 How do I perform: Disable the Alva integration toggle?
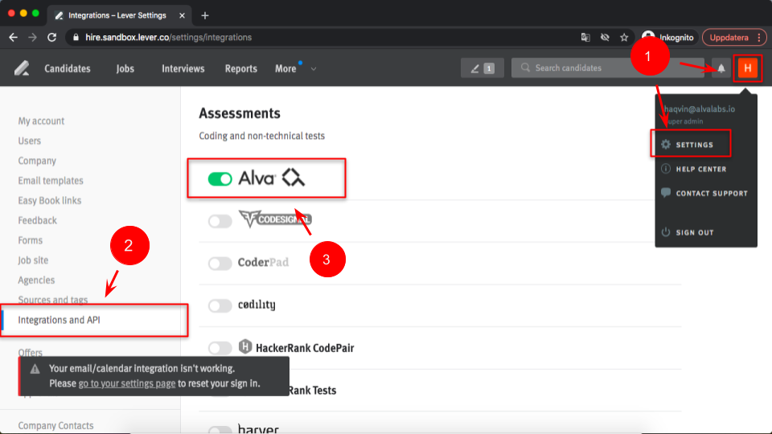(x=220, y=179)
